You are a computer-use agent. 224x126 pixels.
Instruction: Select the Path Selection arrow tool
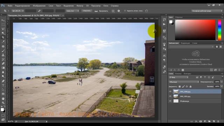pos(3,90)
